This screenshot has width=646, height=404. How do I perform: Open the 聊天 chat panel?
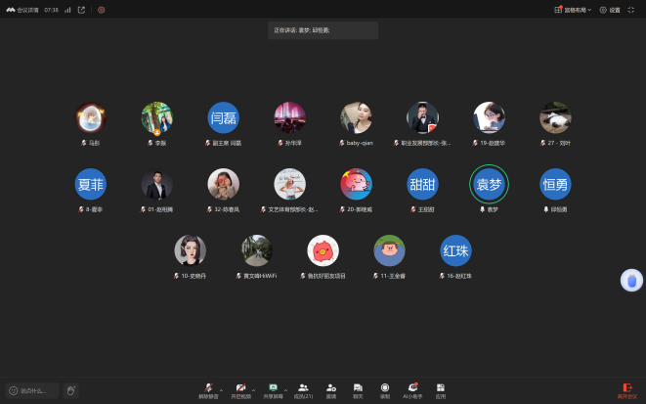click(358, 389)
